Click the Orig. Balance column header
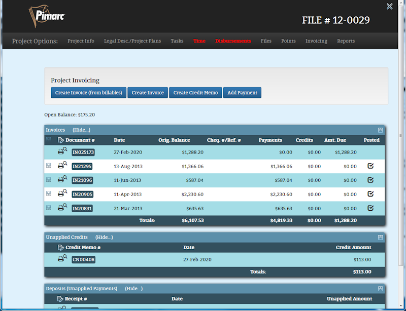406x311 pixels. 174,140
